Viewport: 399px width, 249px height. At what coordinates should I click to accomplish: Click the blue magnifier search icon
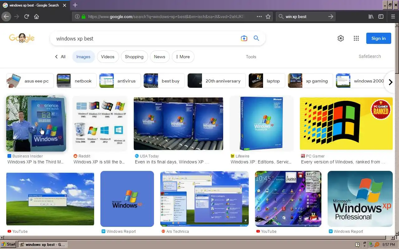pos(256,38)
